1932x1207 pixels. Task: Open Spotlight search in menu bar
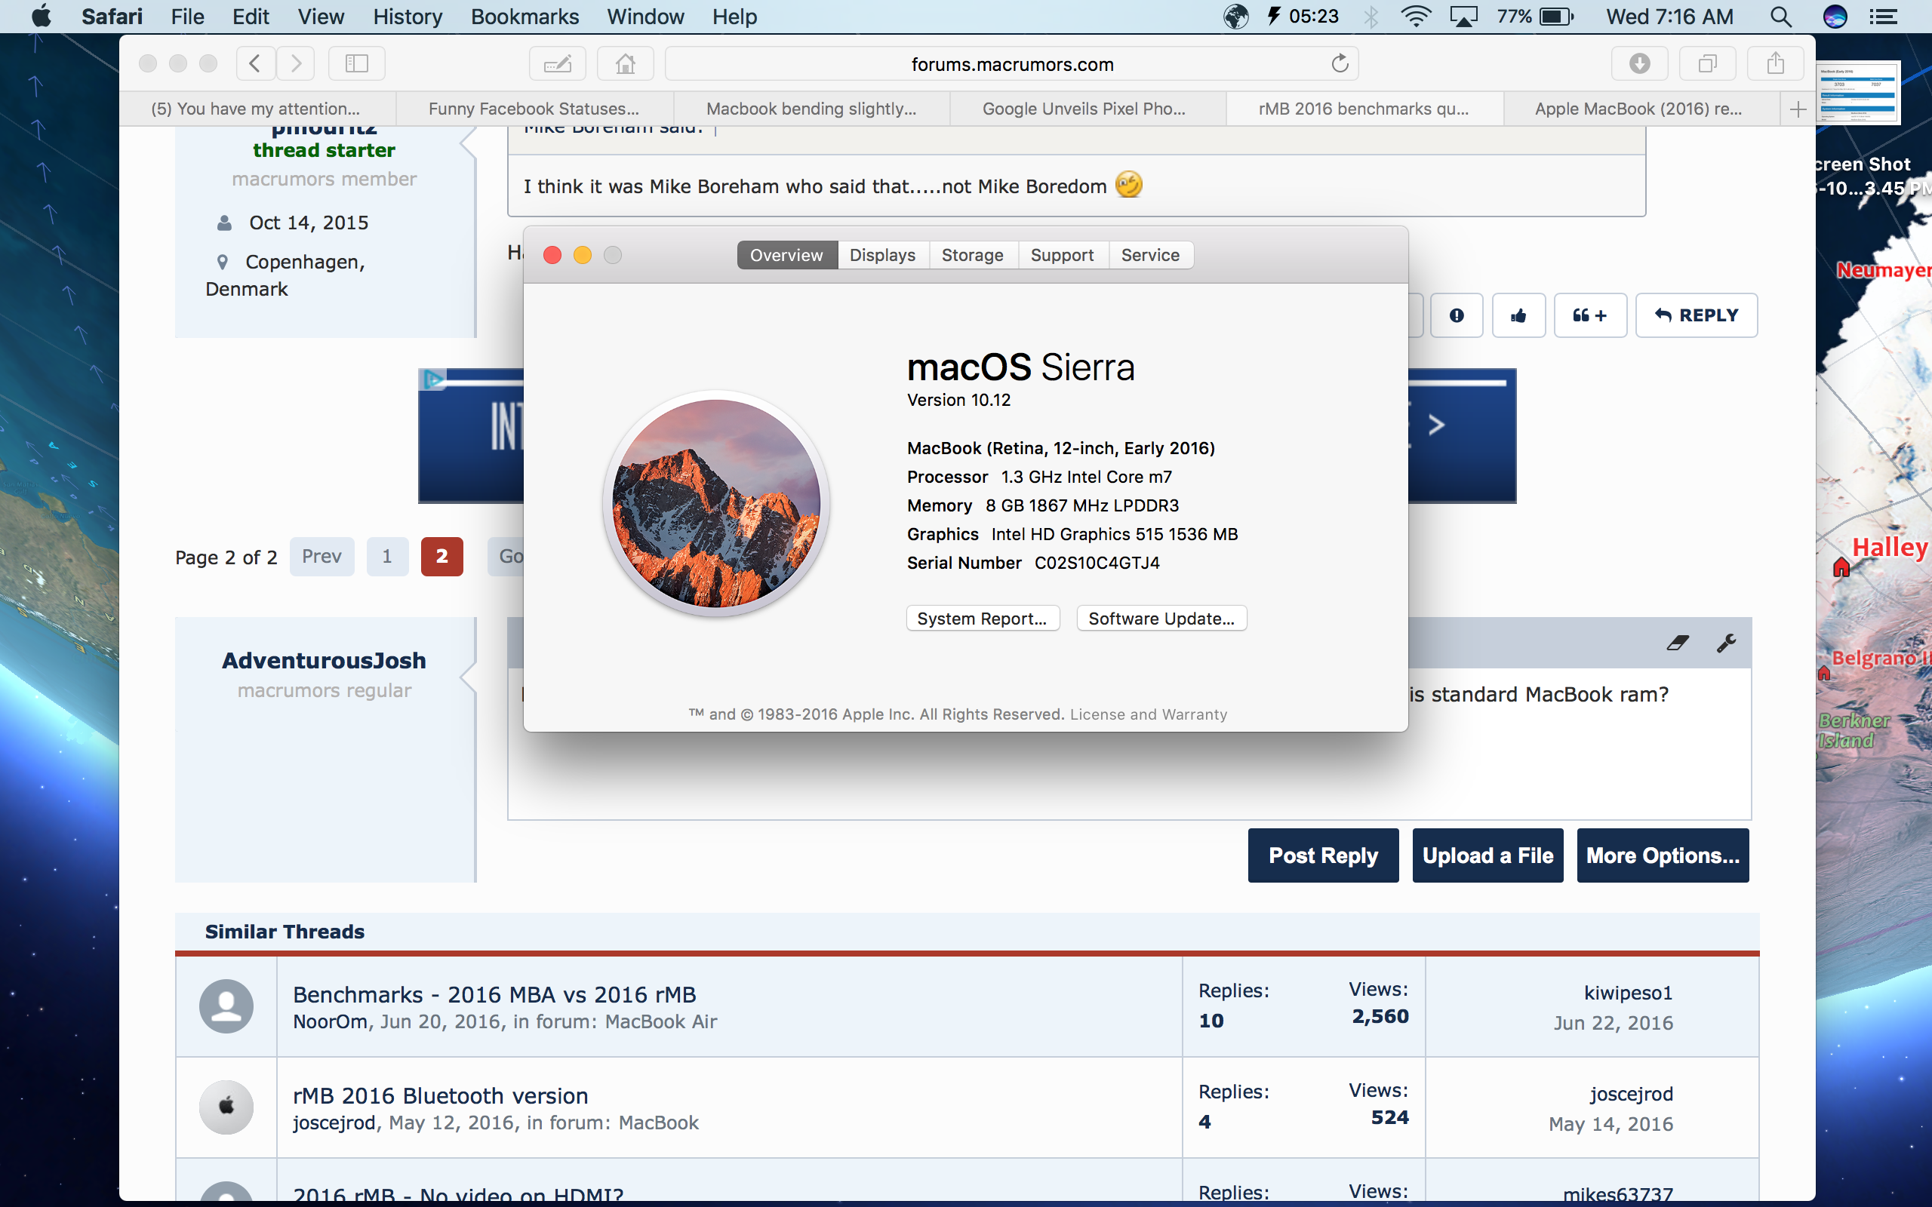1780,17
